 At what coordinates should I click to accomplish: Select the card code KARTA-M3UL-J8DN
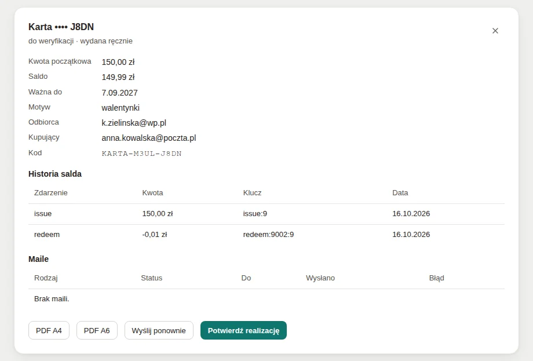pyautogui.click(x=142, y=154)
